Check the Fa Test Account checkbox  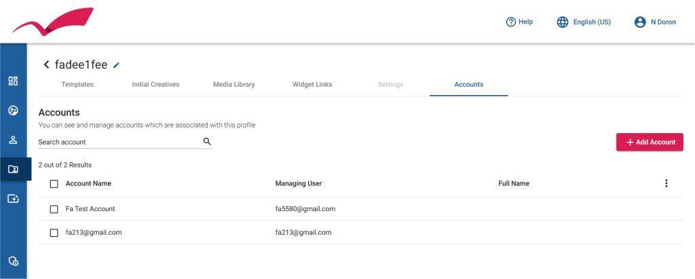54,209
